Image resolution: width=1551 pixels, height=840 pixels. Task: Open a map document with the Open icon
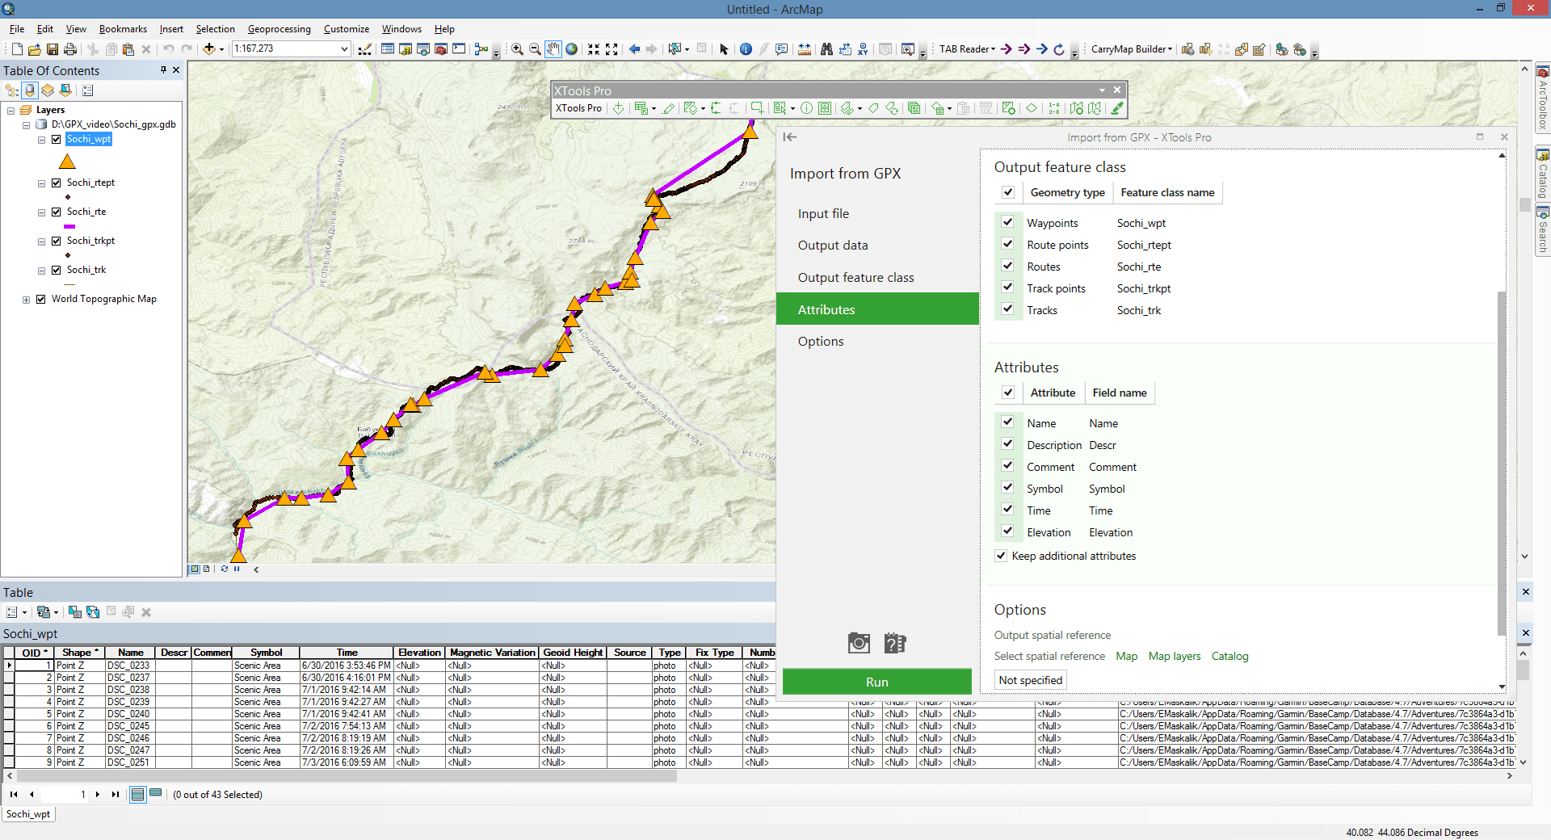pyautogui.click(x=34, y=49)
